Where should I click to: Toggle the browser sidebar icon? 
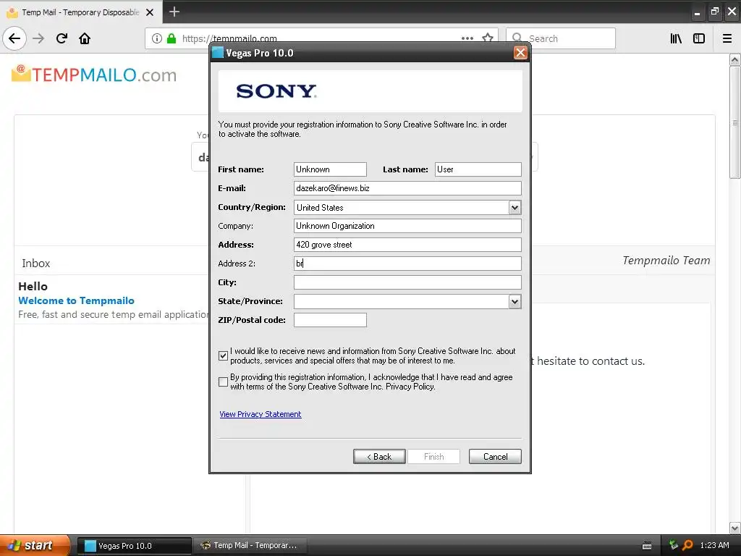click(699, 38)
